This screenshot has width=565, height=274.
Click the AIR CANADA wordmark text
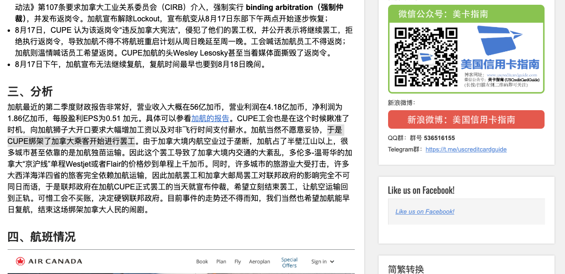click(x=55, y=261)
